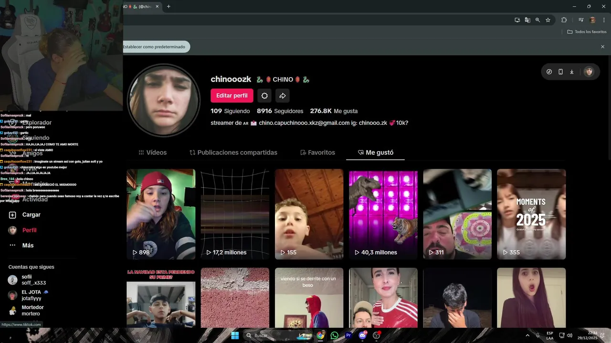The height and width of the screenshot is (343, 611).
Task: Open OBS Studio from the taskbar
Action: (376, 335)
